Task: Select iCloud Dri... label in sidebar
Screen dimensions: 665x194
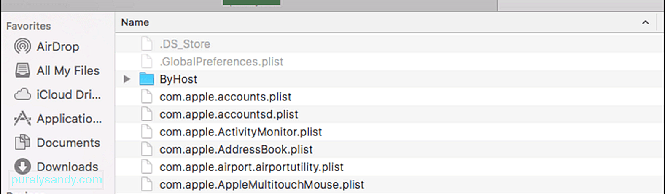Action: click(69, 94)
